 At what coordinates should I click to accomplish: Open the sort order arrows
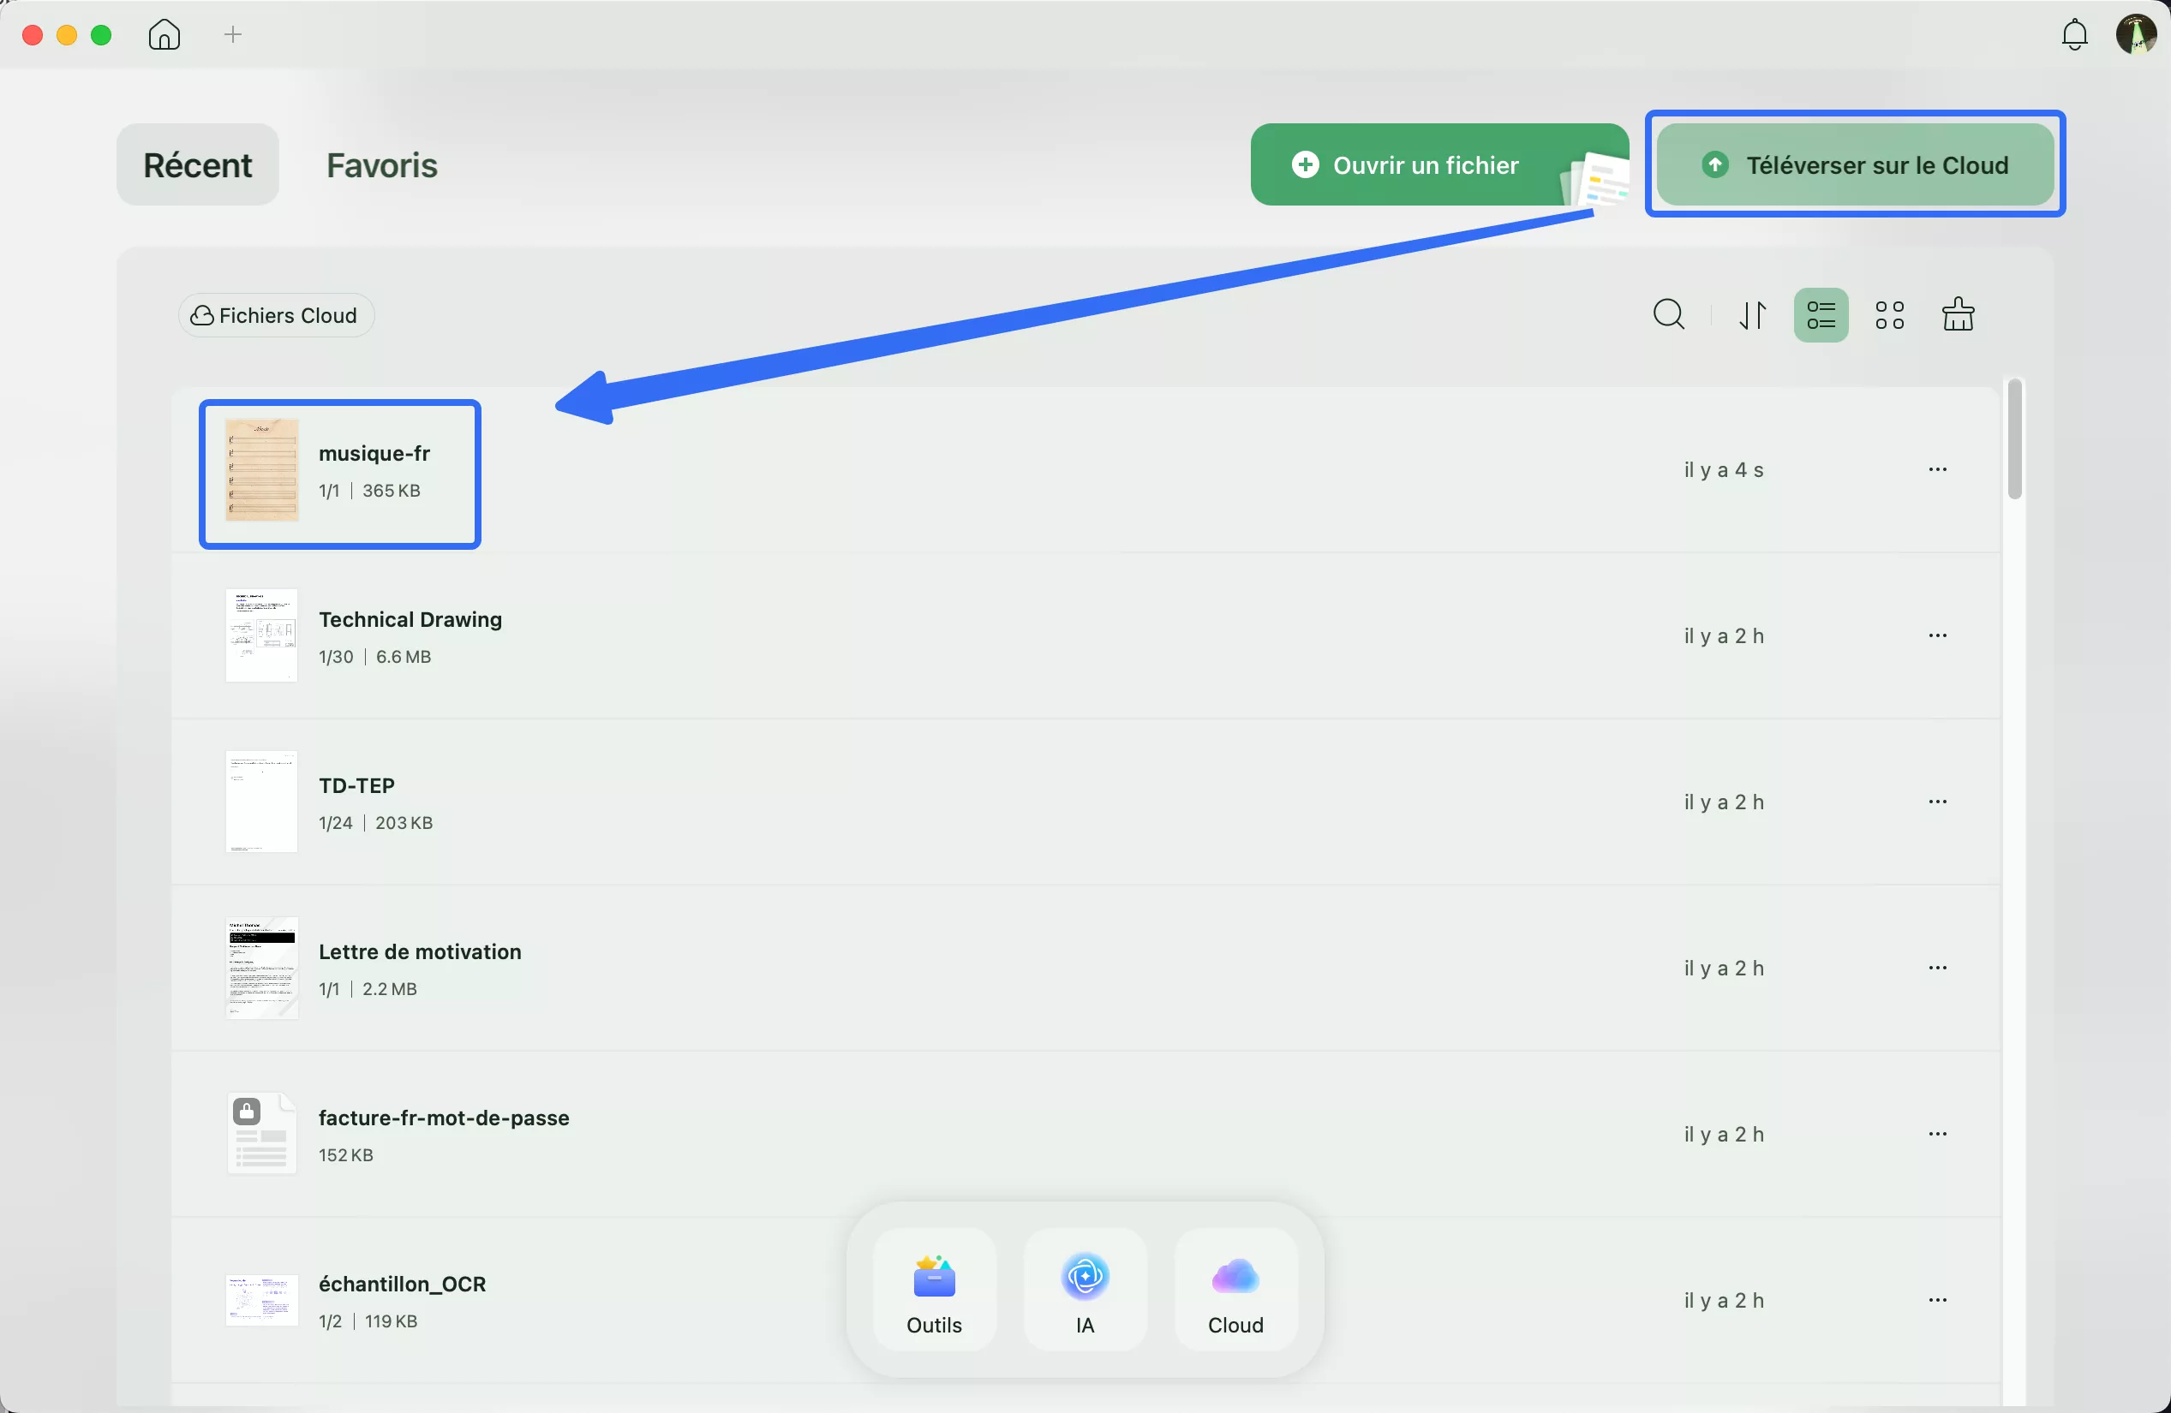pos(1751,315)
